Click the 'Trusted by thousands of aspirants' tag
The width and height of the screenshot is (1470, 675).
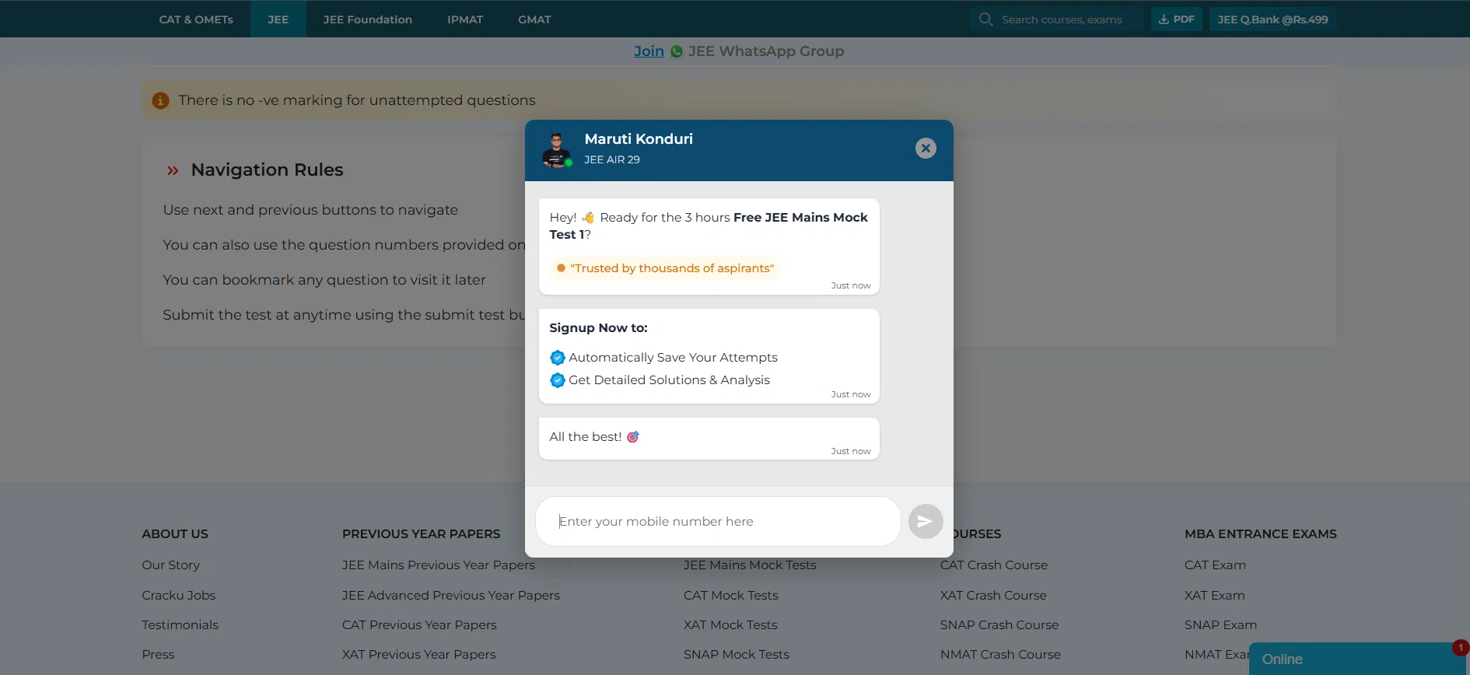click(x=664, y=268)
